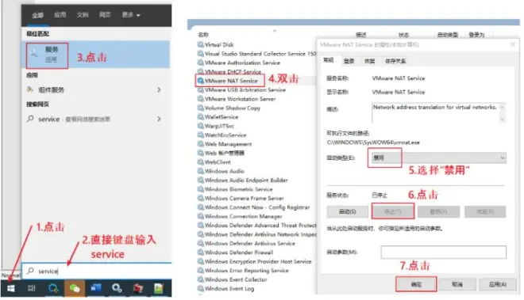Switch to the 网页 search filter tab
Screen dimensions: 524x300
click(105, 15)
